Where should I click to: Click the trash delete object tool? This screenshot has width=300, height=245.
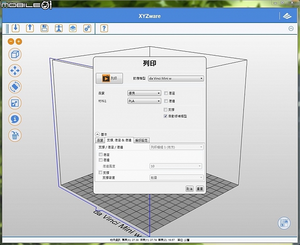tap(15, 135)
